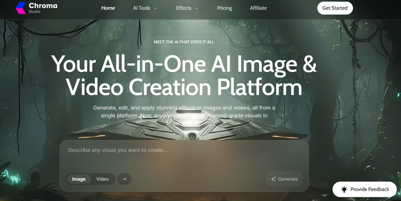Click the sparkle icon on Generate
Image resolution: width=401 pixels, height=201 pixels.
click(273, 179)
